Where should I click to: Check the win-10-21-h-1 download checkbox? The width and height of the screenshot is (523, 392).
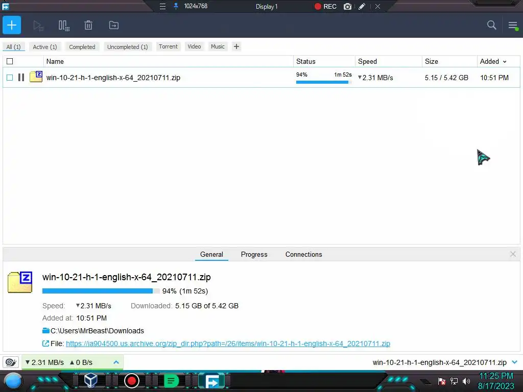tap(10, 78)
